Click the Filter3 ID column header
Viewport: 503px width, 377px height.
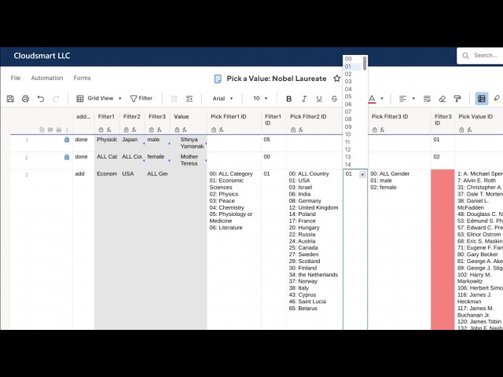point(443,120)
